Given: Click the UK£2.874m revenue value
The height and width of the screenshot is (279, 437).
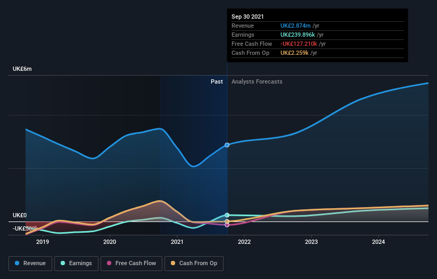Looking at the screenshot, I should (295, 26).
